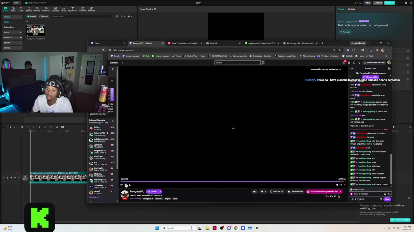The width and height of the screenshot is (414, 232).
Task: Click Ask Gemini in the browser
Action: pyautogui.click(x=358, y=43)
